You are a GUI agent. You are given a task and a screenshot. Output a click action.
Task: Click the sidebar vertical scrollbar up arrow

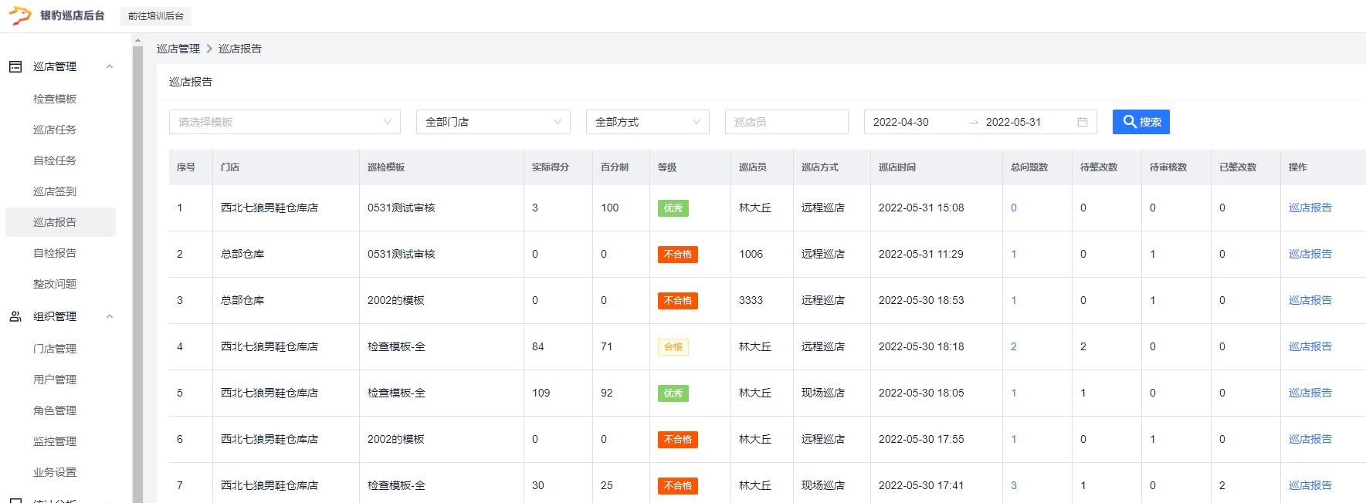click(x=137, y=40)
